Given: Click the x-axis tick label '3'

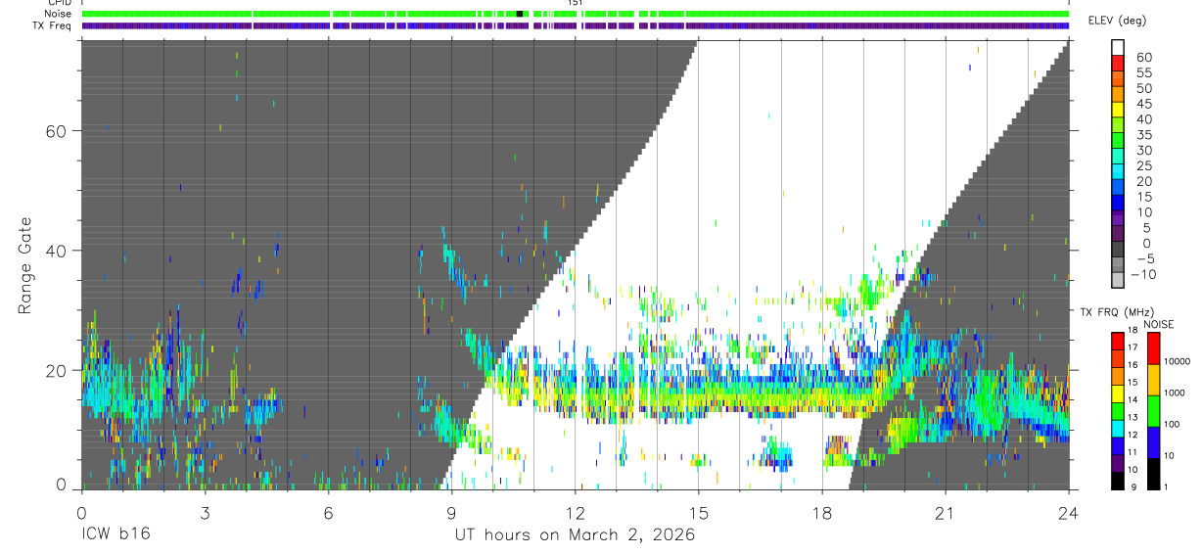Looking at the screenshot, I should click(x=205, y=513).
